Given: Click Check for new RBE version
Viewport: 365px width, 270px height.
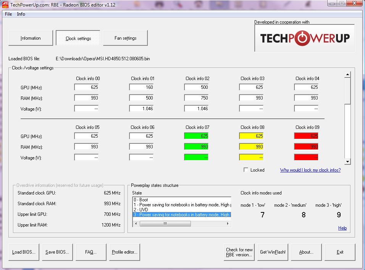Looking at the screenshot, I should pyautogui.click(x=239, y=252).
